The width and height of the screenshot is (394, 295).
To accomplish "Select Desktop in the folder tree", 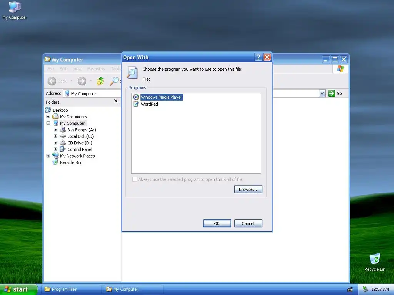I will click(60, 110).
